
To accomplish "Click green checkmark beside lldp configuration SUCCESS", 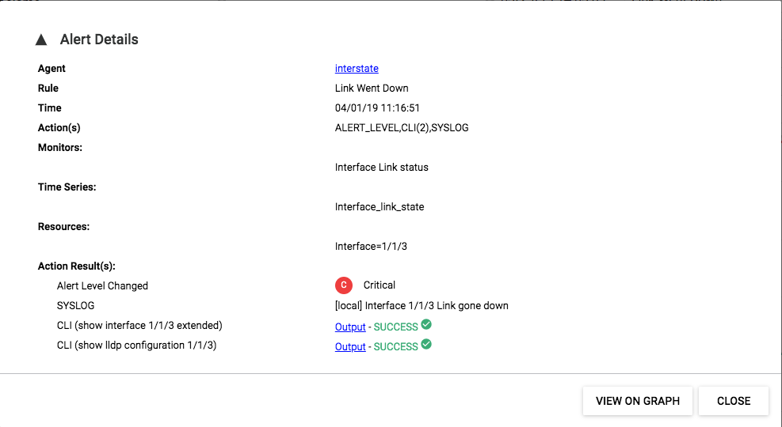I will point(426,345).
